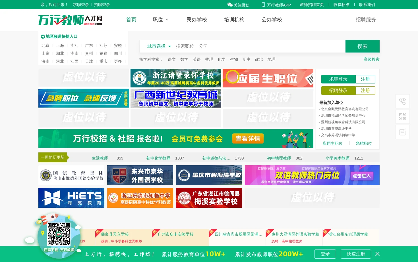Screen dimensions: 418x262
Task: Open the 应届生职位 link in the sidebar panel
Action: point(333,143)
